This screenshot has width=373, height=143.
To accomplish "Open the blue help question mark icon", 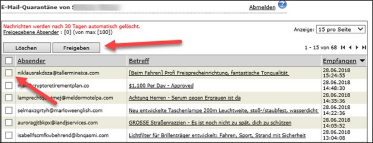I will [x=282, y=4].
